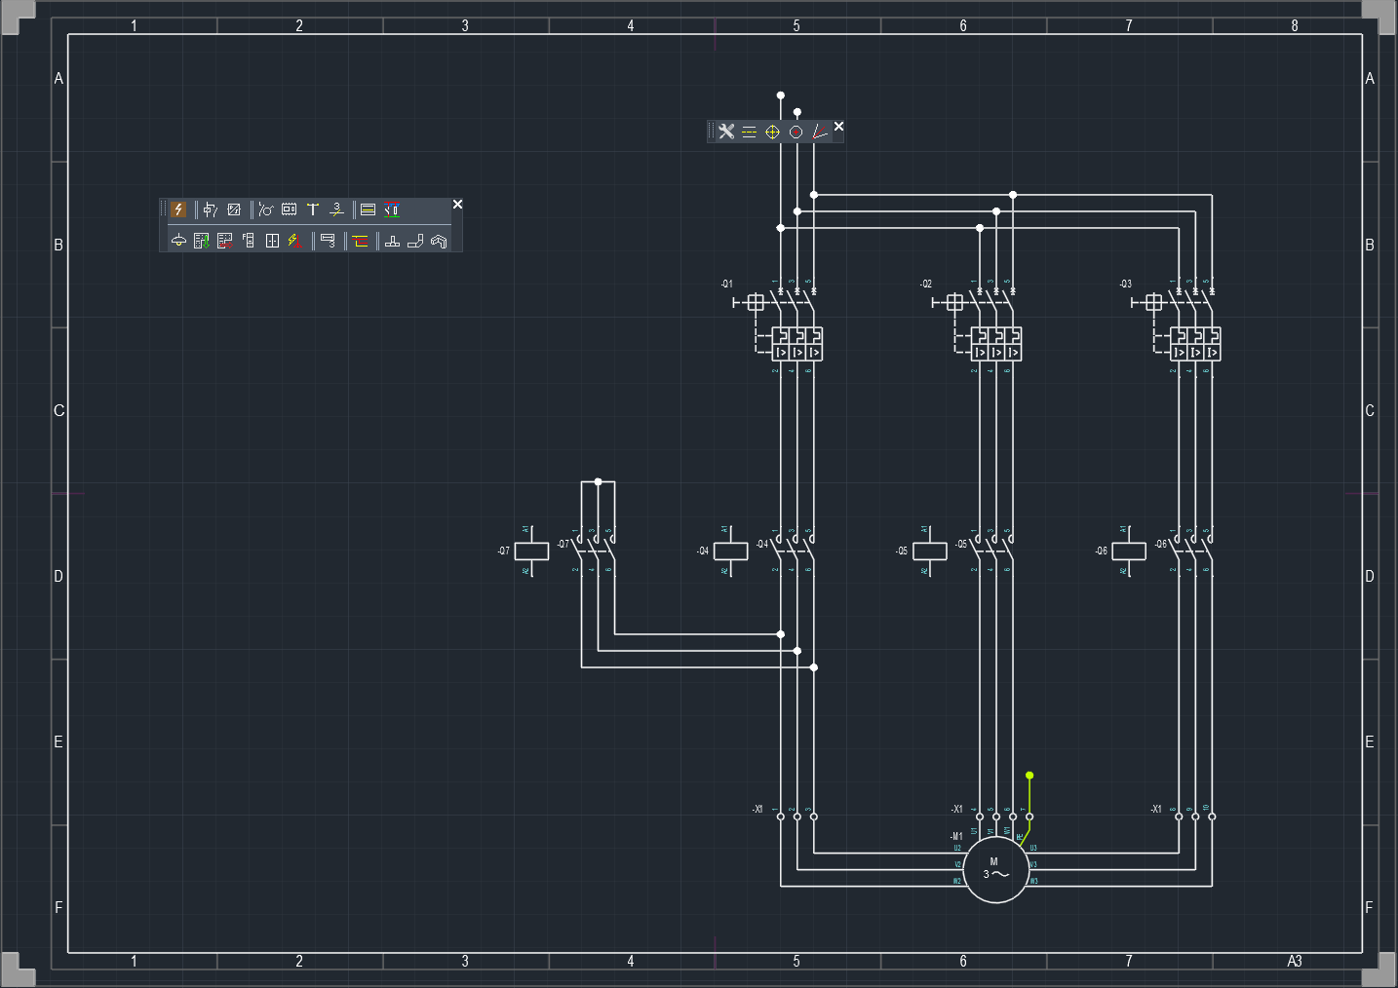Click the list icon with green down arrow
This screenshot has height=988, width=1398.
202,241
